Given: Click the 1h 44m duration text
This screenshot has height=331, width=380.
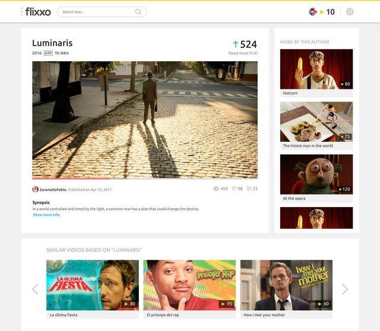Looking at the screenshot, I should coord(62,53).
